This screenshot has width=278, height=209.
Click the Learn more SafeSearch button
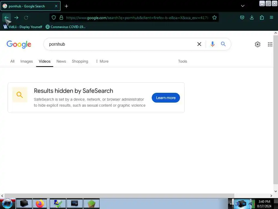(x=166, y=98)
